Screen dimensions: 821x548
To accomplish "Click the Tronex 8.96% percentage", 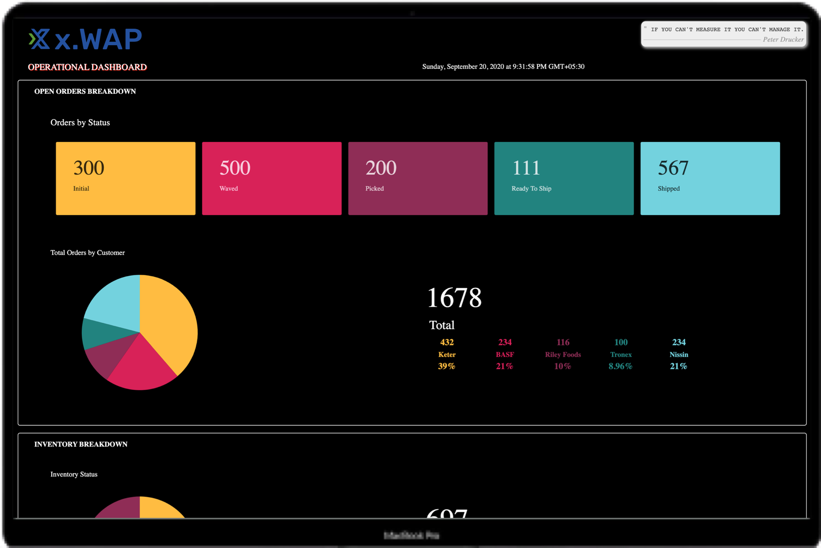I will pyautogui.click(x=620, y=366).
